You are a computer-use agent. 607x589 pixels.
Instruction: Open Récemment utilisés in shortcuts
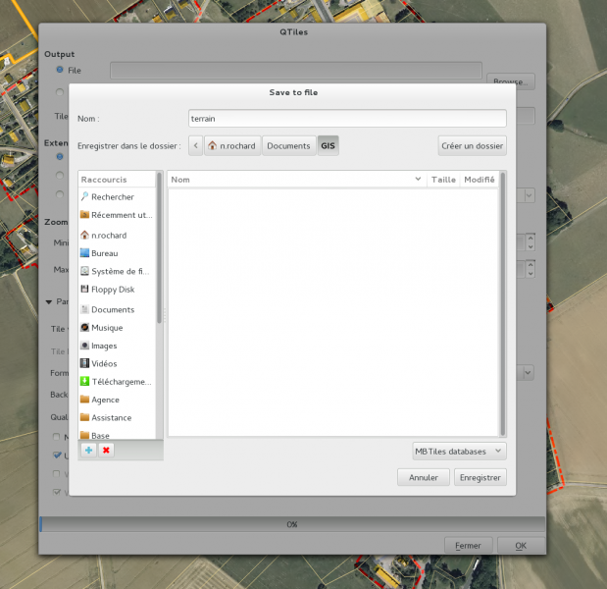click(x=116, y=215)
